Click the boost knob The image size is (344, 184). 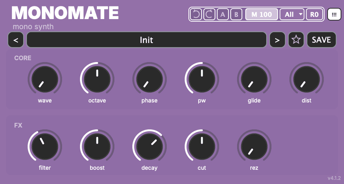[x=97, y=147]
